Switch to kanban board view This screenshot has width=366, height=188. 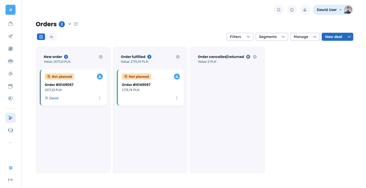(x=41, y=37)
